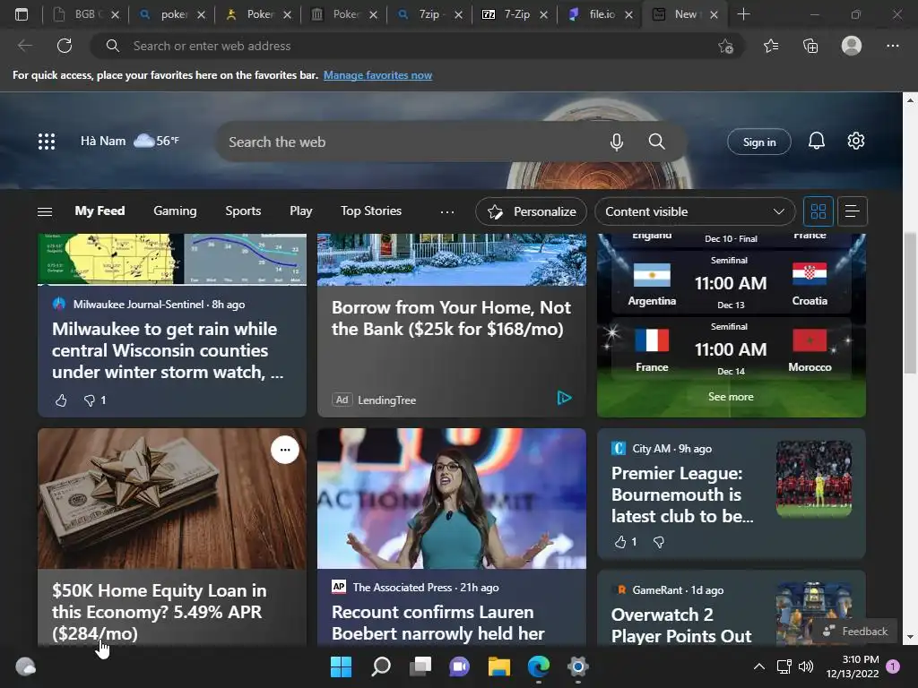Screen dimensions: 918x688
Task: Open Microsoft Edge from taskbar
Action: [x=539, y=666]
